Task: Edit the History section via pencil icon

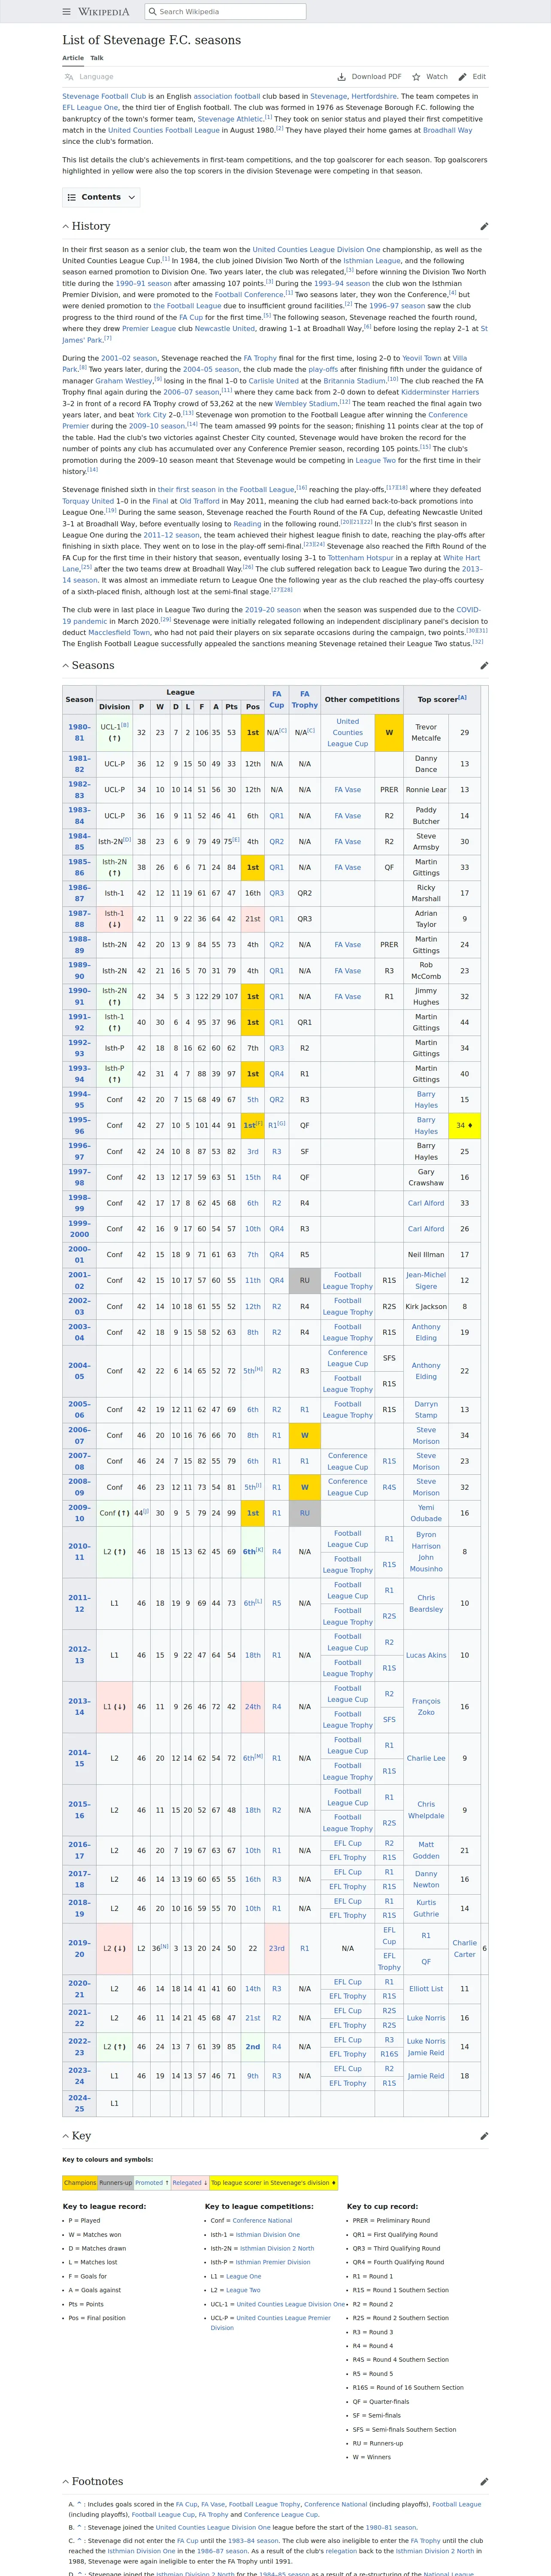Action: [x=484, y=227]
